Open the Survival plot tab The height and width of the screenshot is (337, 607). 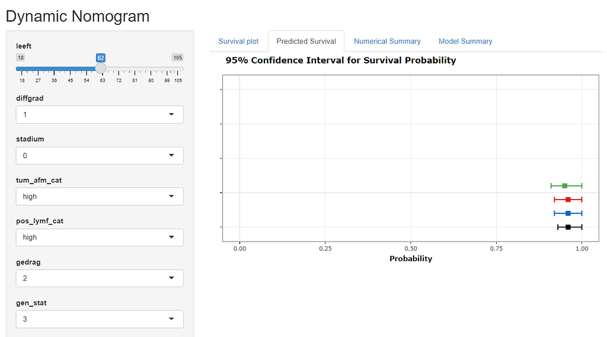click(x=238, y=41)
